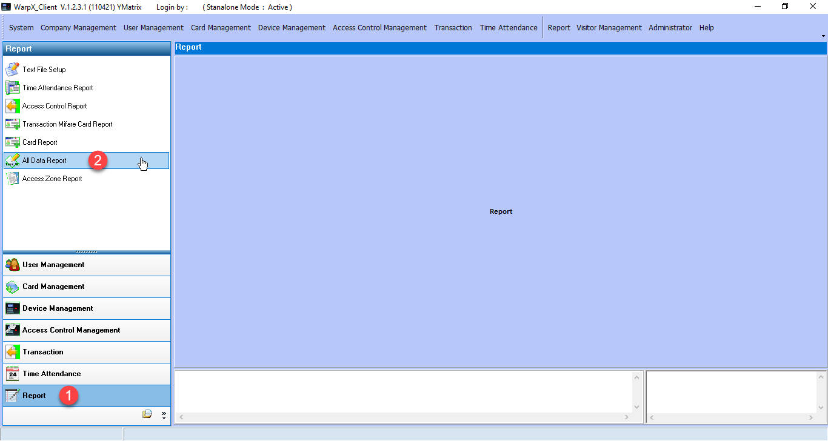Click log panel horizontal scrollbar right arrow
This screenshot has width=828, height=441.
click(627, 417)
